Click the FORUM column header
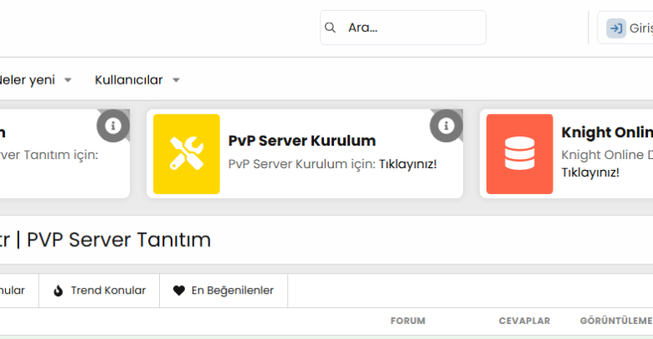 tap(408, 321)
